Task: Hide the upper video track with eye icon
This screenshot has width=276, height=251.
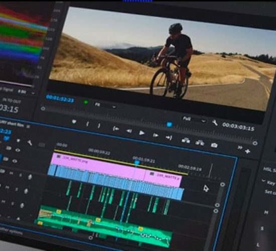Action: point(18,150)
